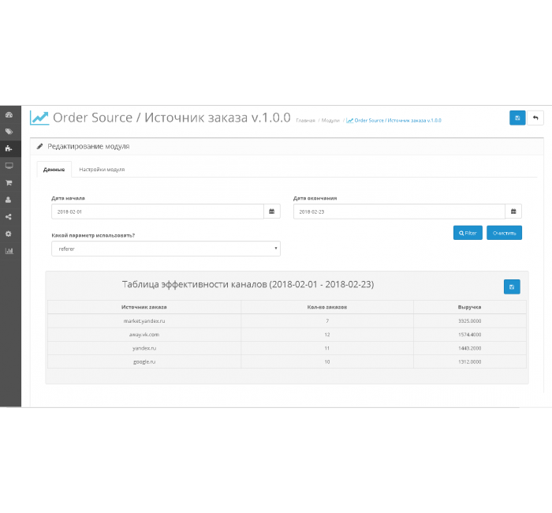Click the order count 7 cell
552x513 pixels.
tap(327, 321)
